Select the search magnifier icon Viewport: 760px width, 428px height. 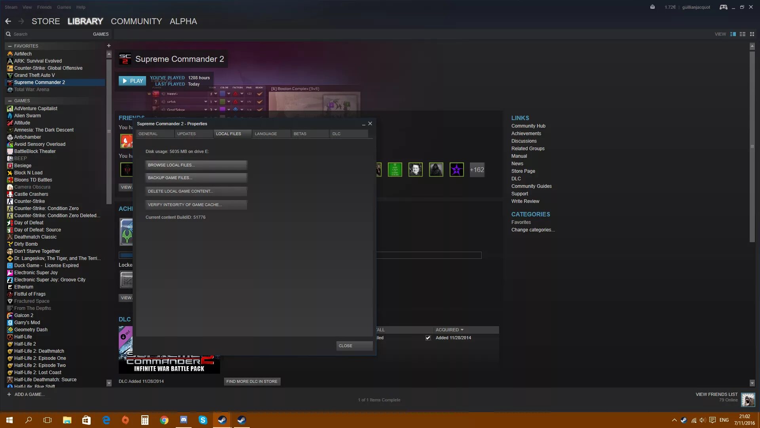8,34
